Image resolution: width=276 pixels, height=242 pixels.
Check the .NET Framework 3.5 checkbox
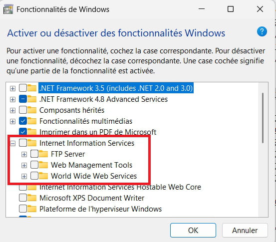[23, 88]
